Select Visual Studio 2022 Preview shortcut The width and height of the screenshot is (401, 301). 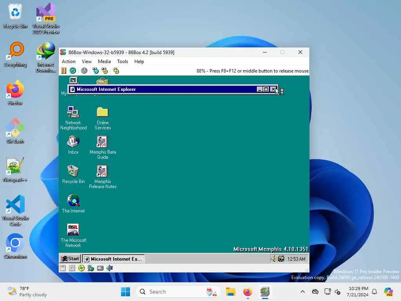[46, 18]
